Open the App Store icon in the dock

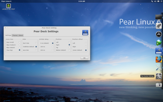coord(159,34)
